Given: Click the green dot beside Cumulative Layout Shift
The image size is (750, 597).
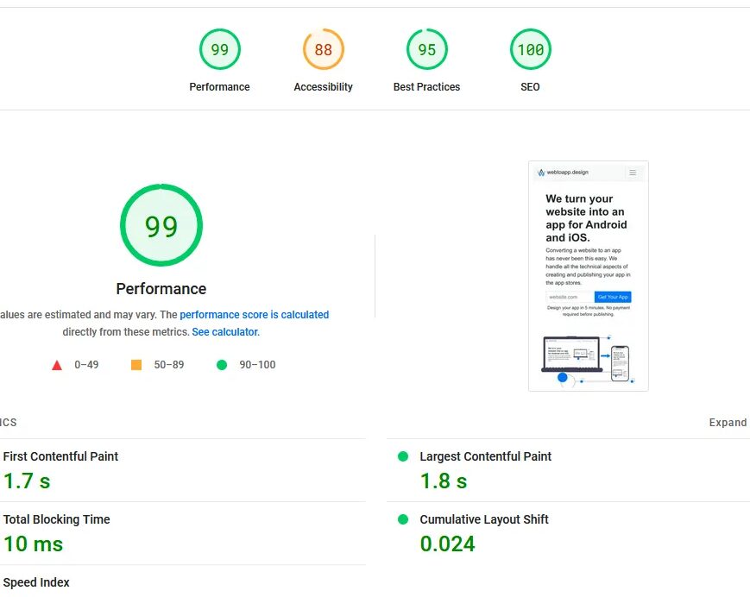Looking at the screenshot, I should [403, 519].
